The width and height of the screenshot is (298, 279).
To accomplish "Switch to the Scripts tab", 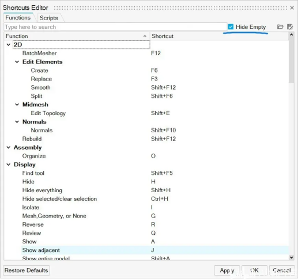I will pyautogui.click(x=49, y=18).
